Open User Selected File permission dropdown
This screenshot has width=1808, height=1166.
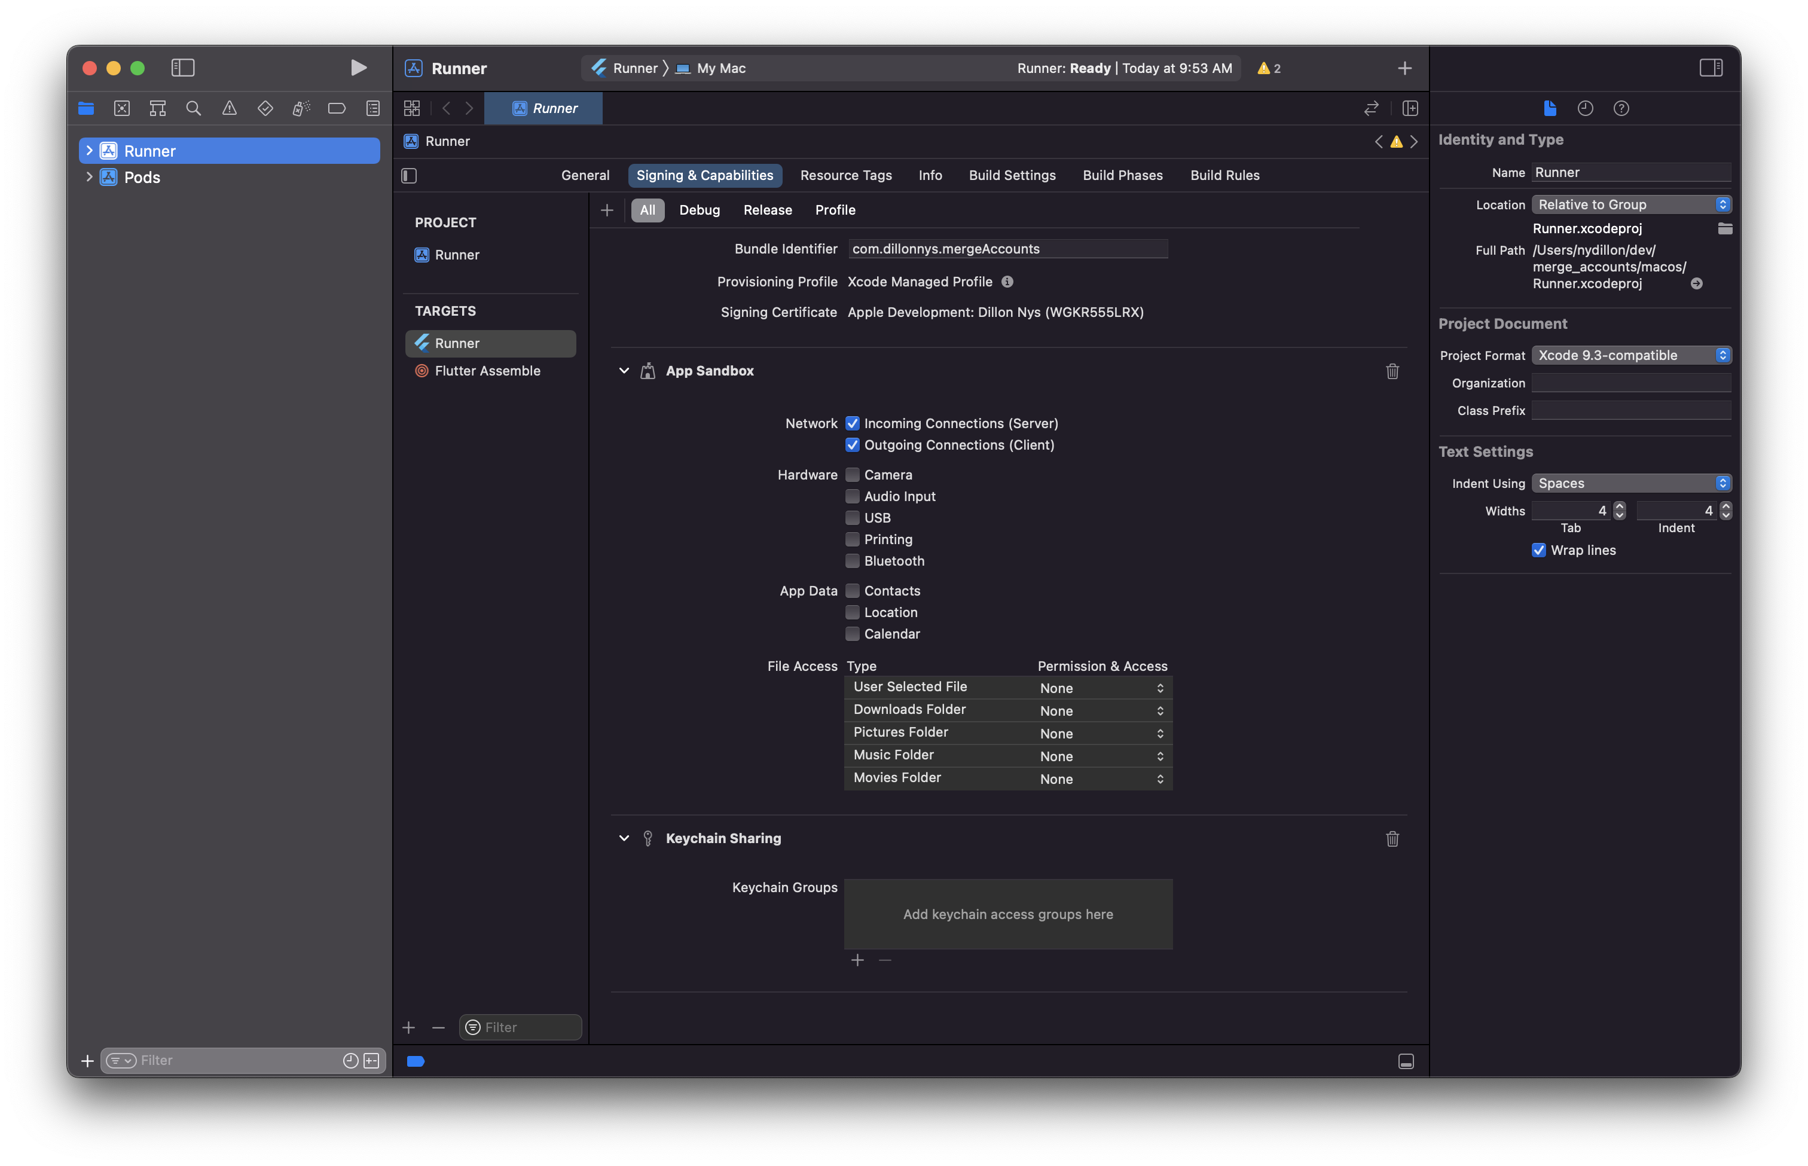coord(1102,688)
